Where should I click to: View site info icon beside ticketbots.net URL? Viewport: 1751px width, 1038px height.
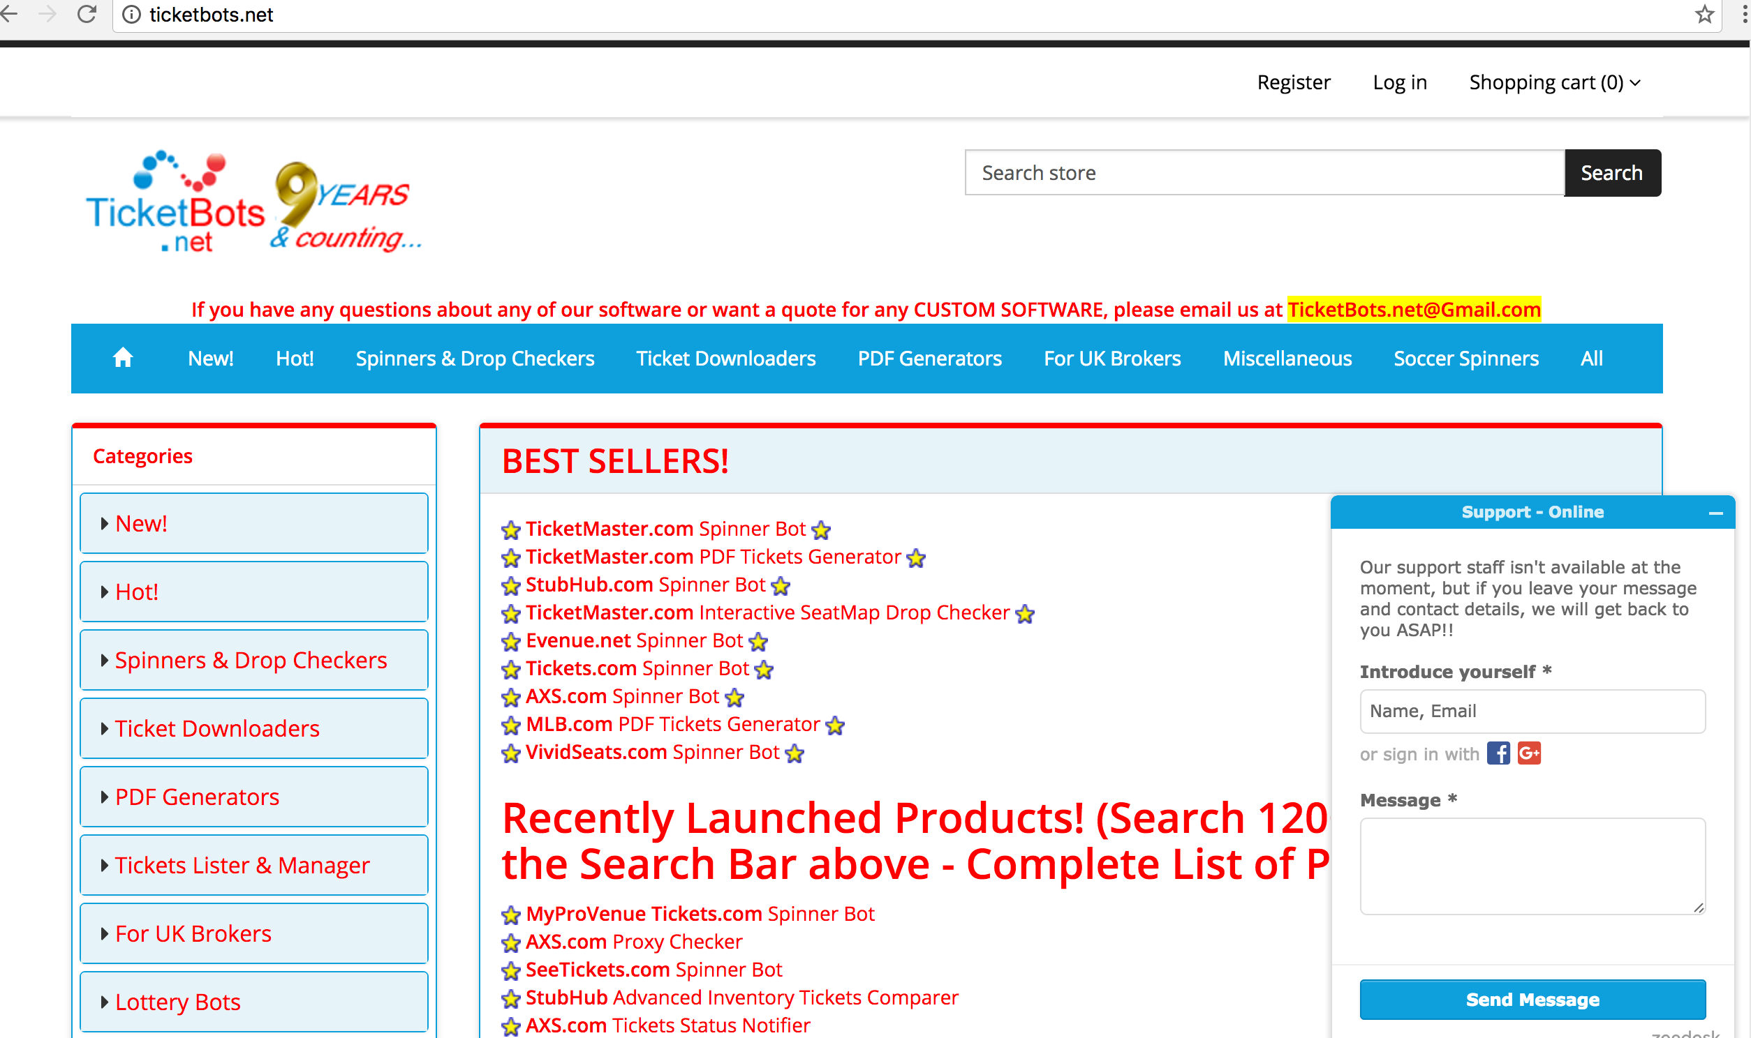coord(131,15)
